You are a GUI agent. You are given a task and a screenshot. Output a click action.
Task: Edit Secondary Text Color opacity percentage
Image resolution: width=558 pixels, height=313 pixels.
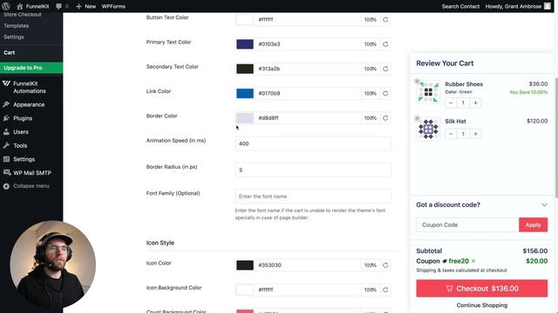371,69
